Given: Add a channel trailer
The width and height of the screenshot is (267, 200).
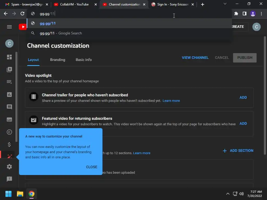Looking at the screenshot, I should [243, 97].
